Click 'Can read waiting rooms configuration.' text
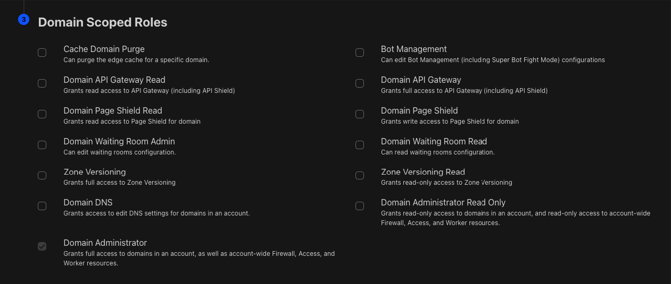Screen dimensions: 671x284 438,152
